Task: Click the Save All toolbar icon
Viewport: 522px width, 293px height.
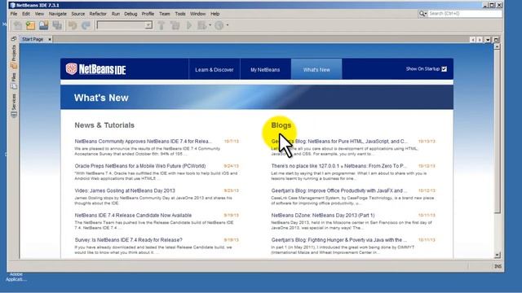Action: coord(57,25)
